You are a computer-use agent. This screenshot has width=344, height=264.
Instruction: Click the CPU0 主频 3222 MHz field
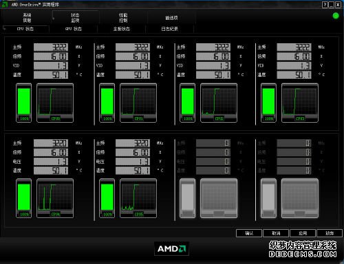[51, 47]
